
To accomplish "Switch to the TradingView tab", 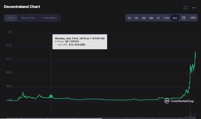I will tap(50, 18).
